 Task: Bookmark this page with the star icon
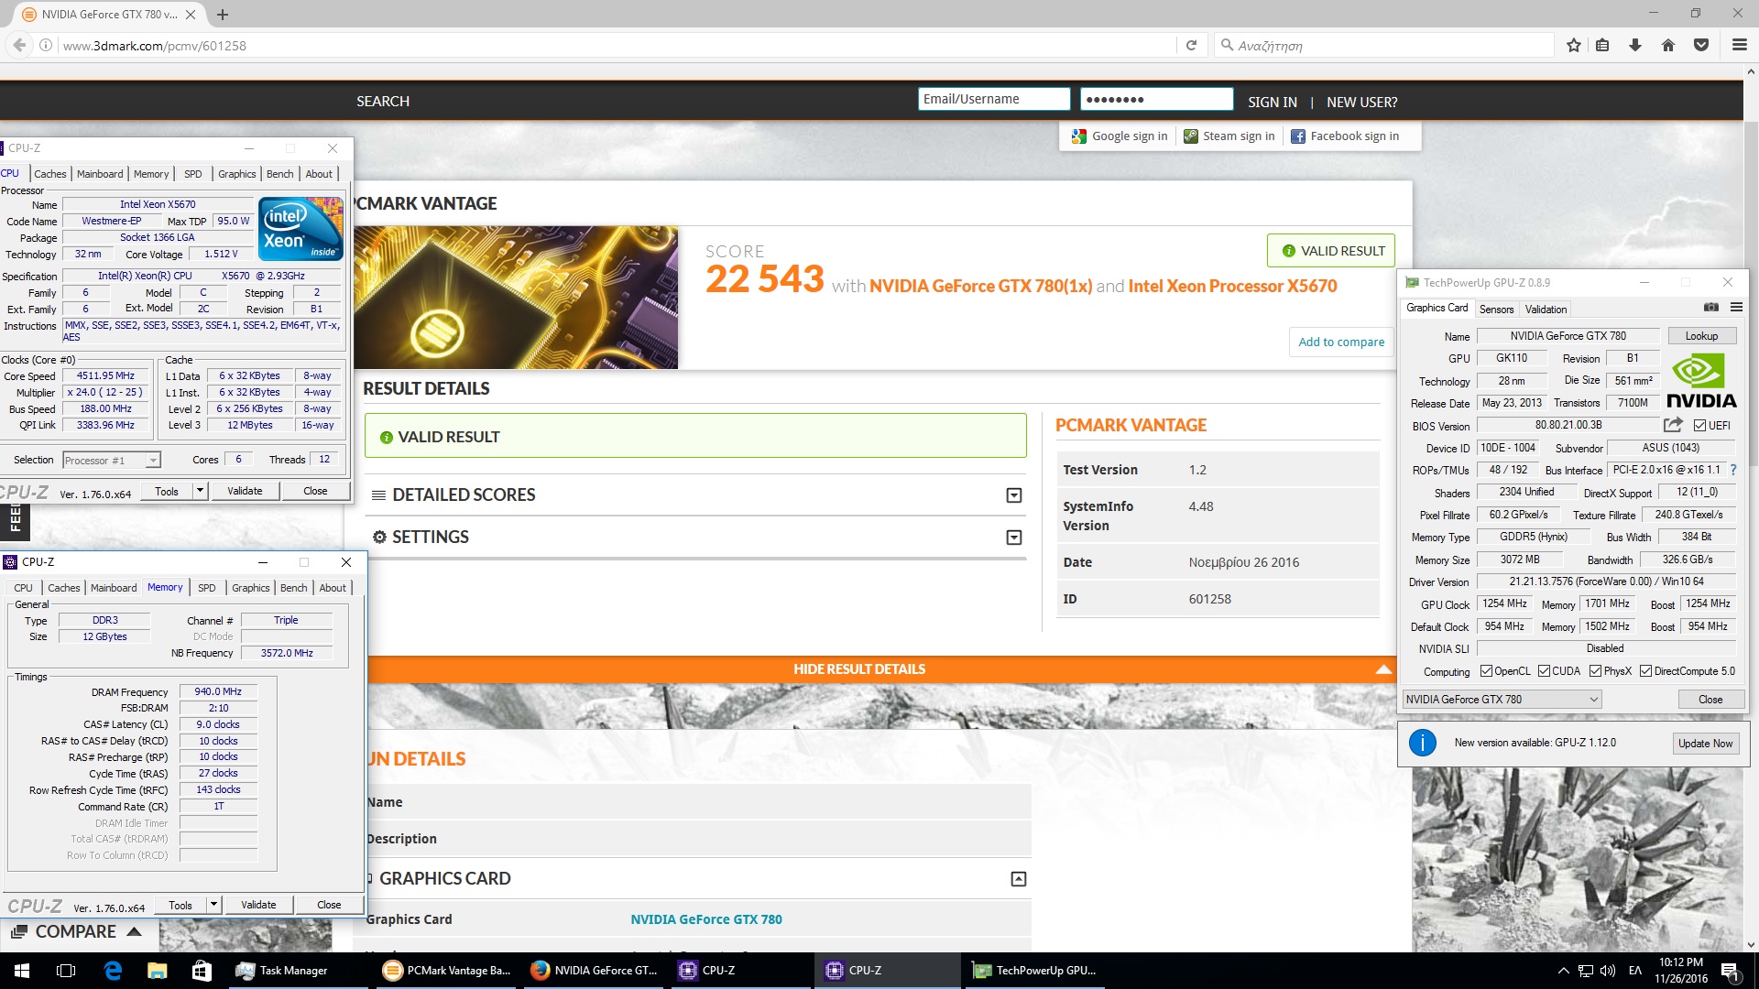point(1573,45)
